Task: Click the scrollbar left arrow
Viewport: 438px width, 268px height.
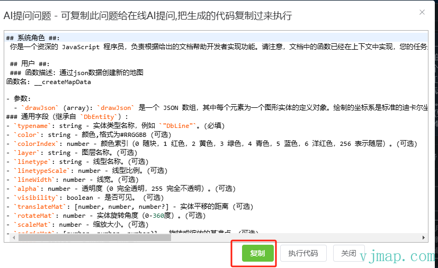Action: 14,237
